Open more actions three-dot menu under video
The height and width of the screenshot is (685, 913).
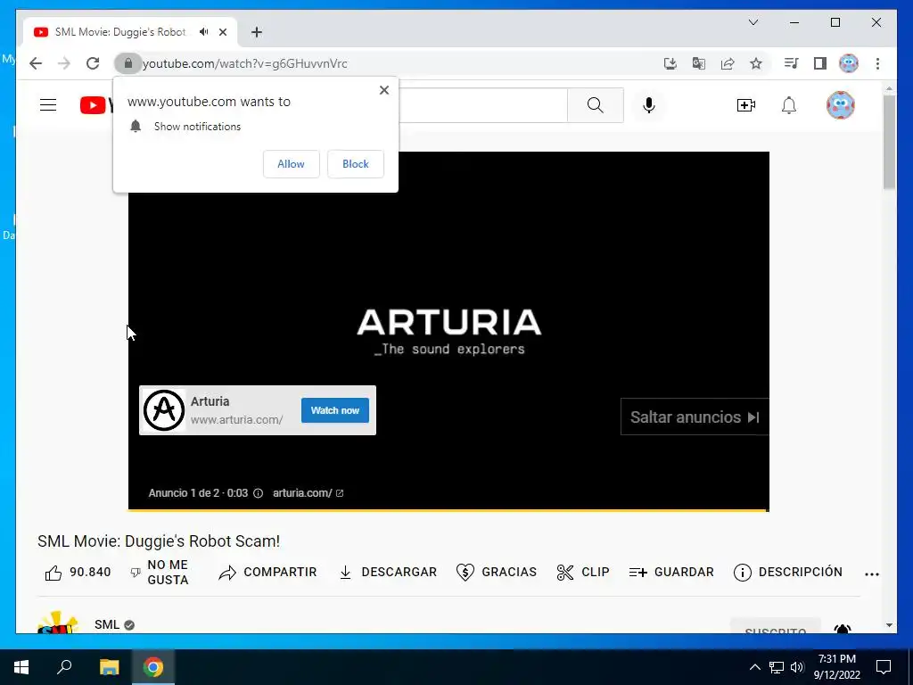tap(872, 574)
